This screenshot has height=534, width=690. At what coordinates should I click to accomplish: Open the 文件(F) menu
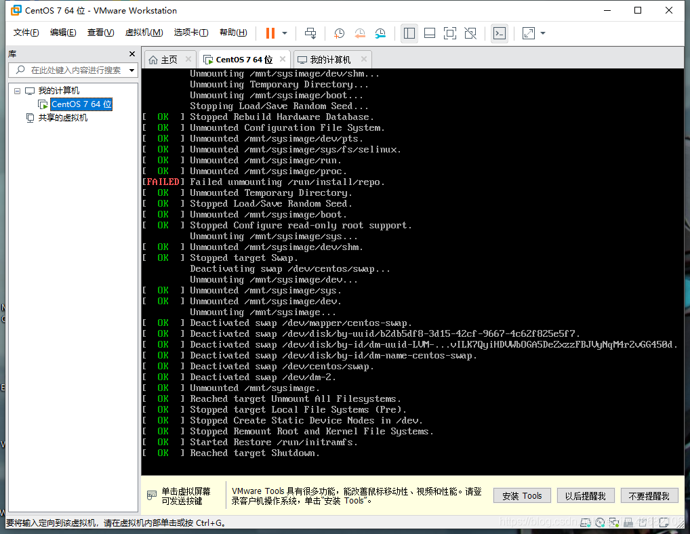click(26, 33)
